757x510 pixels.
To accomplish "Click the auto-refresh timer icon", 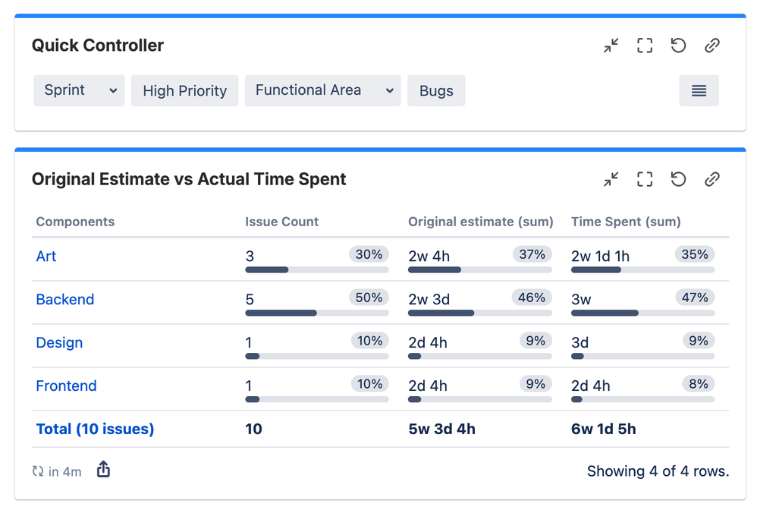I will pos(37,471).
